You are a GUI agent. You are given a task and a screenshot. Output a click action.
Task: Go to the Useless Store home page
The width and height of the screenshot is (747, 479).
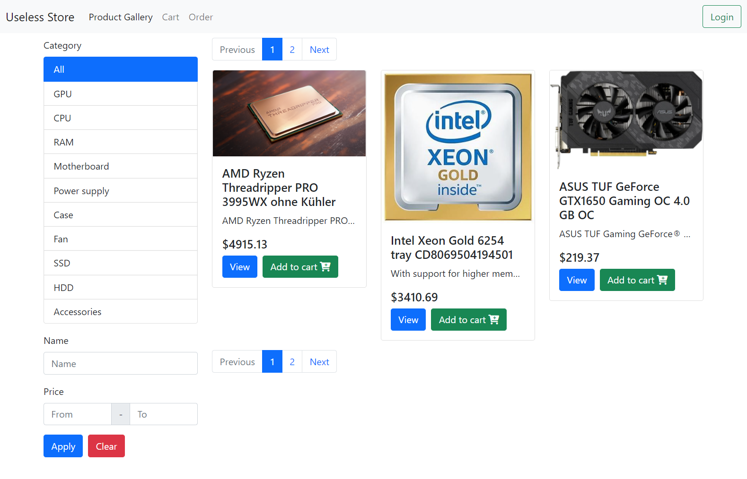pyautogui.click(x=40, y=17)
